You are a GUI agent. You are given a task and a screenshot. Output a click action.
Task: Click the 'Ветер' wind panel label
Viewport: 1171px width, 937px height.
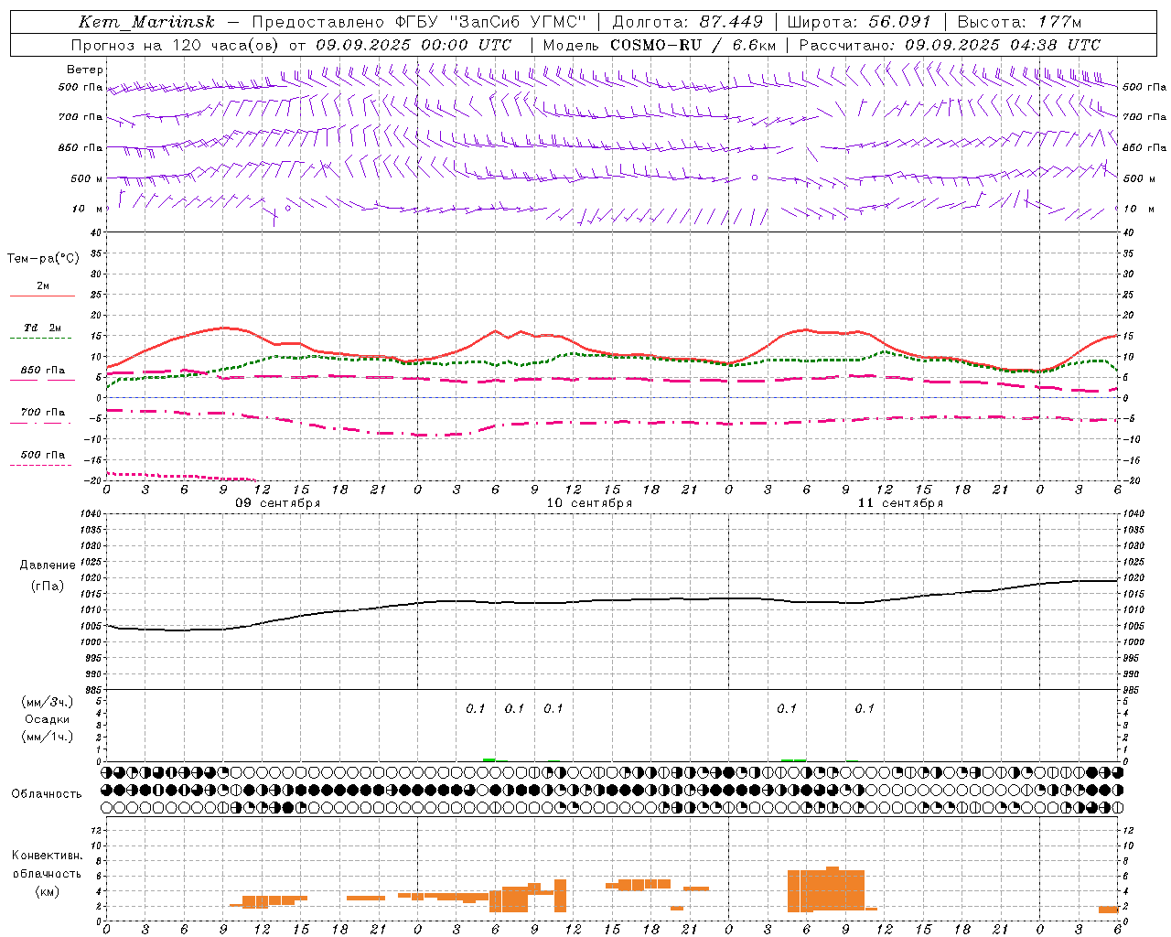[85, 70]
